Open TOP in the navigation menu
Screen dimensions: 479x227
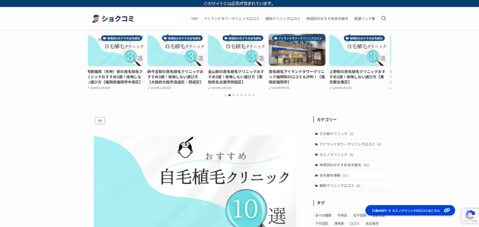click(x=194, y=19)
